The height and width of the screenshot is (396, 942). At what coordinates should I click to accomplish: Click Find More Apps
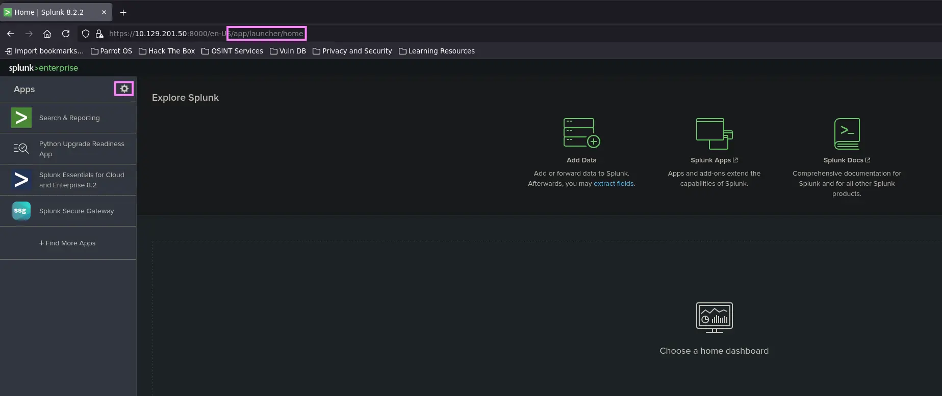(x=67, y=243)
